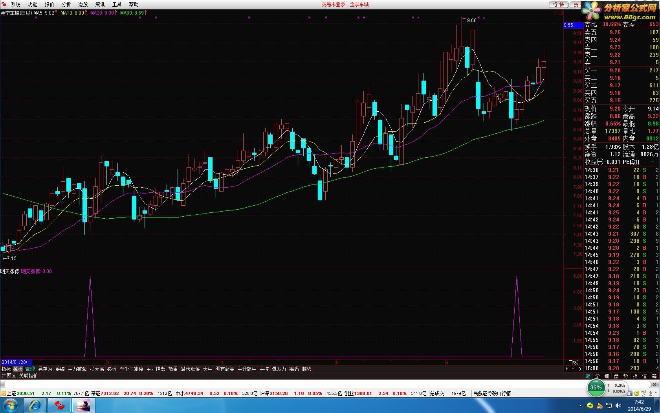Apply the 主控 indicator template

[x=264, y=369]
